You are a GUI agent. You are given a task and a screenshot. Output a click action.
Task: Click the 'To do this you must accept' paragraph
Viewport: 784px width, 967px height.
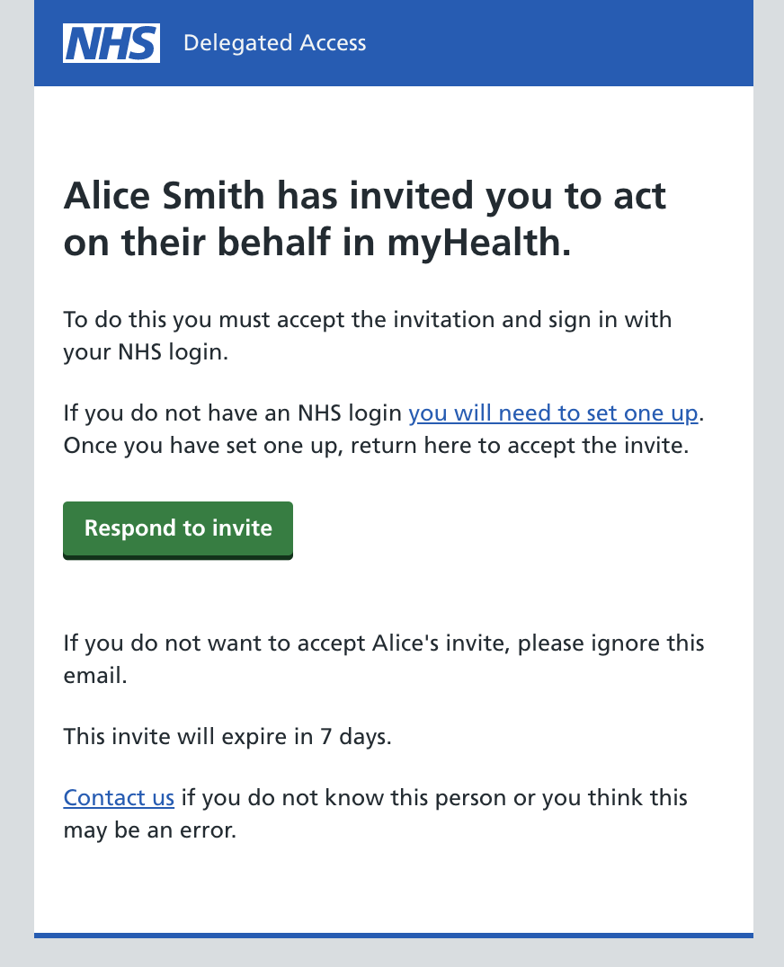(368, 335)
